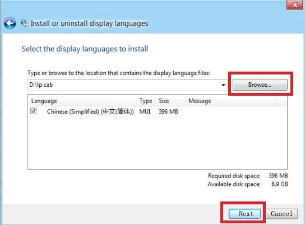Click the Available disk space 8.9 GB value
Screen dimensions: 305x225
tap(280, 184)
